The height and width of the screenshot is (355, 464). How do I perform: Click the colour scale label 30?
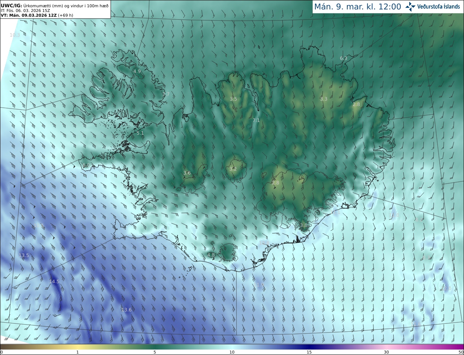pyautogui.click(x=386, y=352)
